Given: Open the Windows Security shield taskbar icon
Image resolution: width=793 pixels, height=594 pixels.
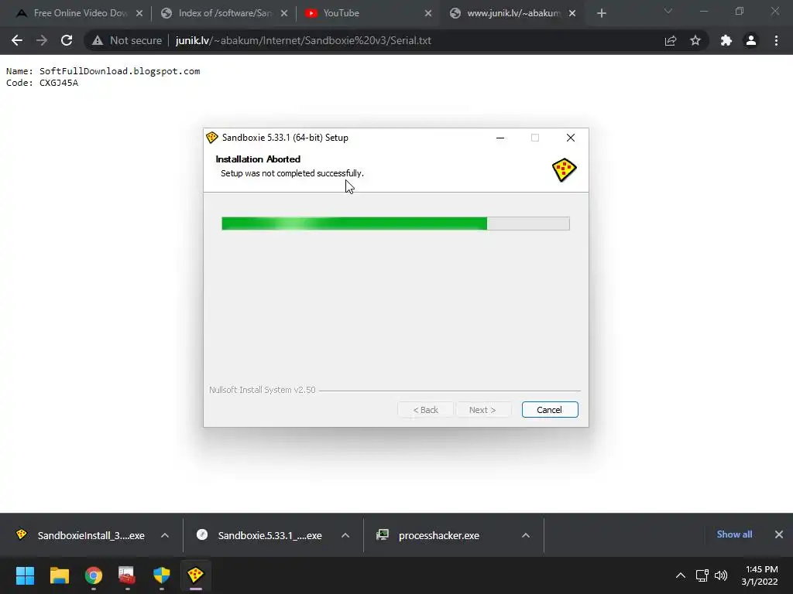Looking at the screenshot, I should point(161,575).
